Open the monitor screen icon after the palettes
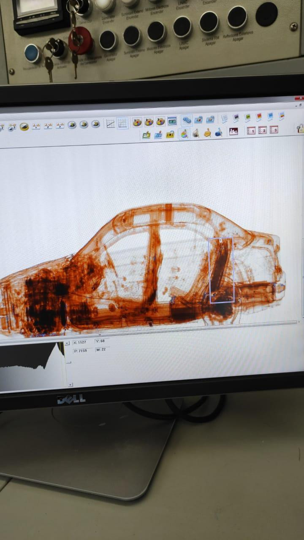Viewport: 304px width, 540px height. tap(172, 121)
